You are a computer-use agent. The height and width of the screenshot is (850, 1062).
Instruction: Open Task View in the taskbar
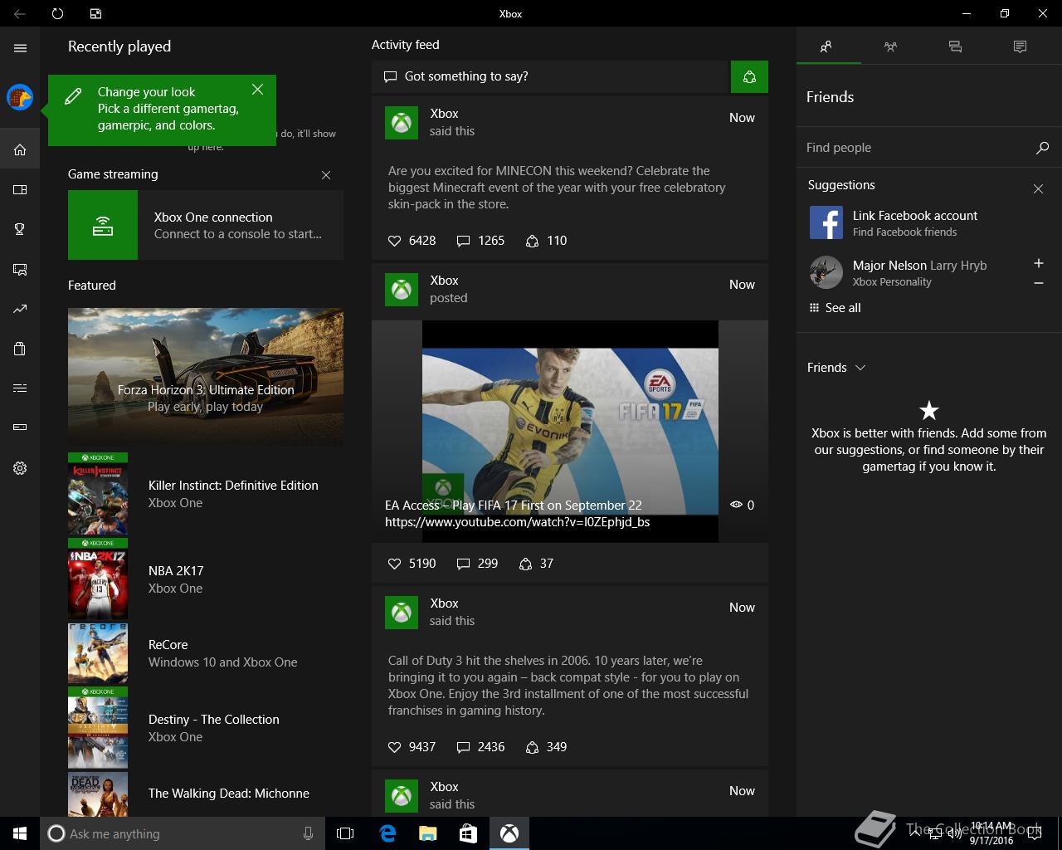(x=345, y=833)
